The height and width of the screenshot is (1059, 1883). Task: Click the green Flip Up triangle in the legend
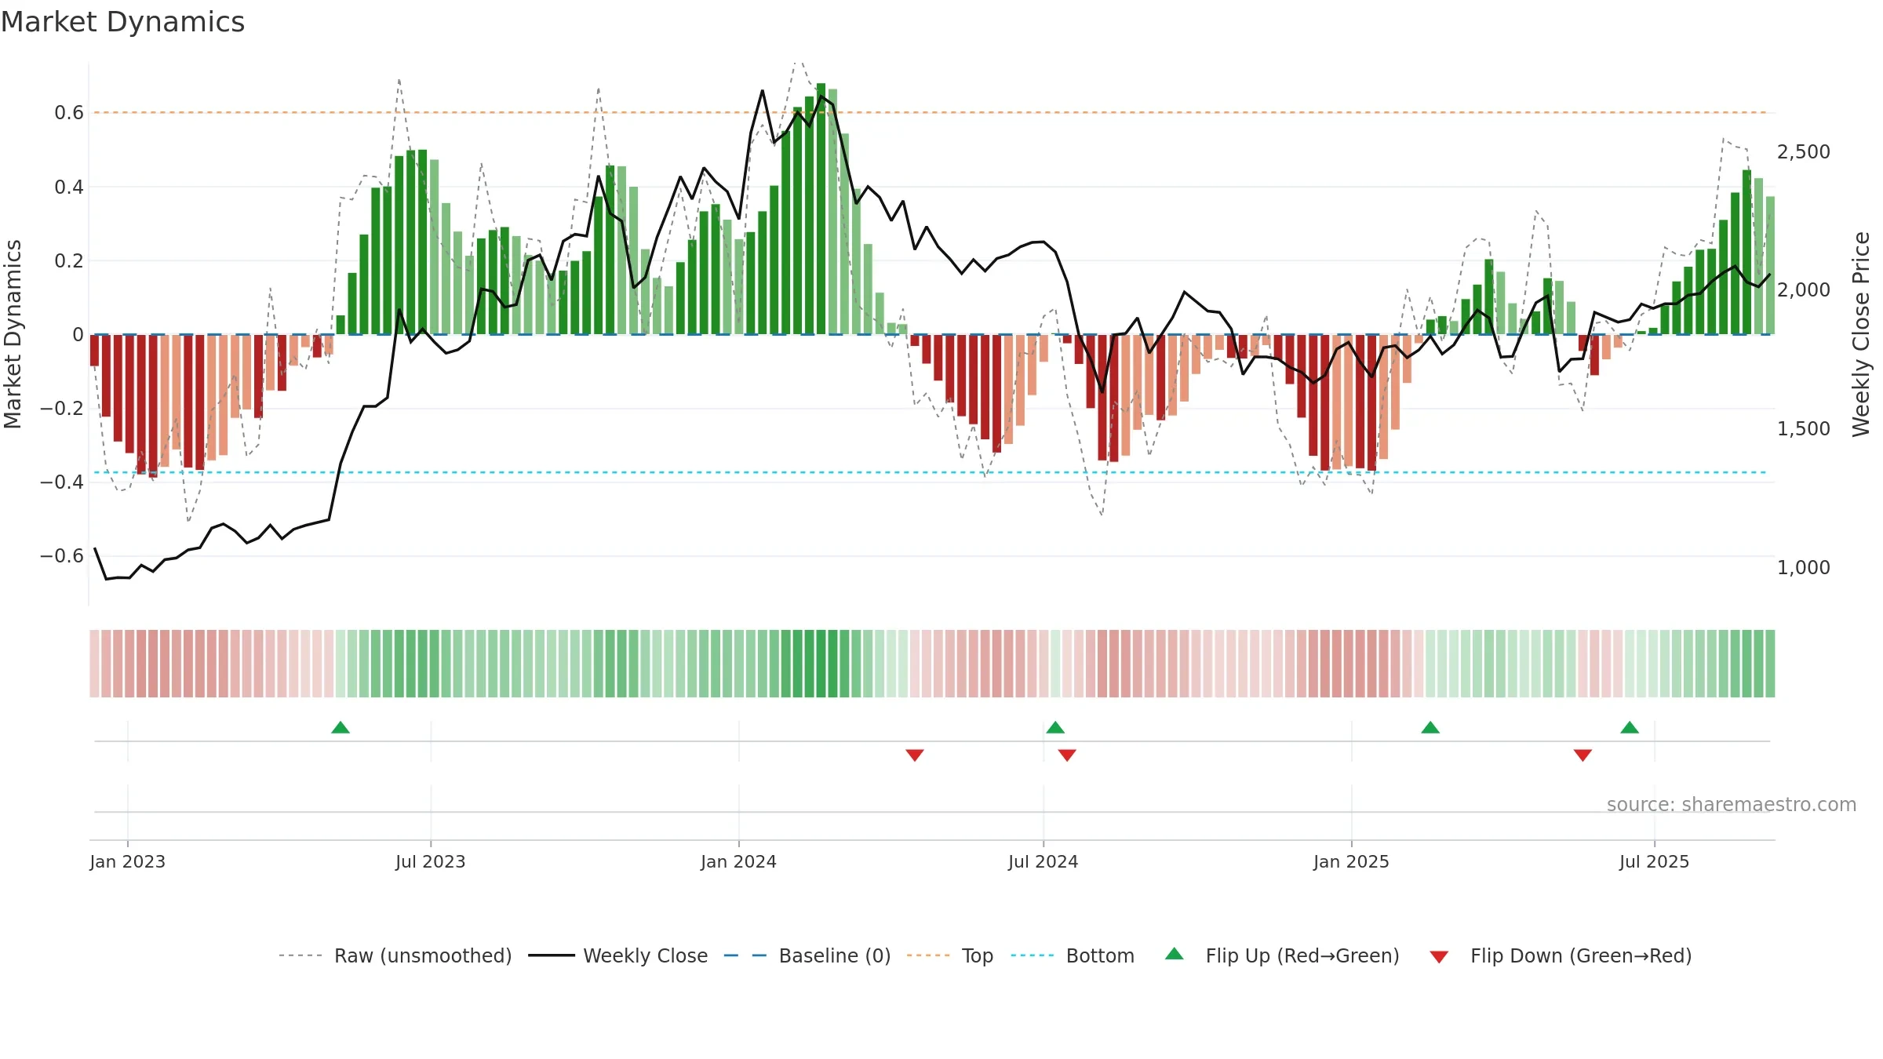coord(1175,954)
